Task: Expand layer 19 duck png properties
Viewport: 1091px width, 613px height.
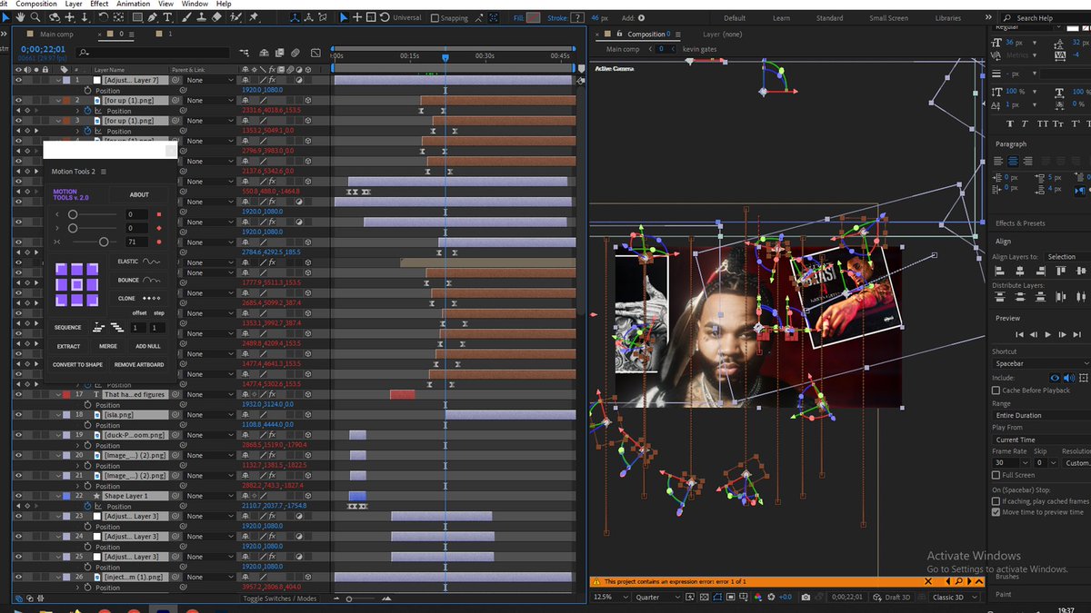Action: [x=58, y=435]
